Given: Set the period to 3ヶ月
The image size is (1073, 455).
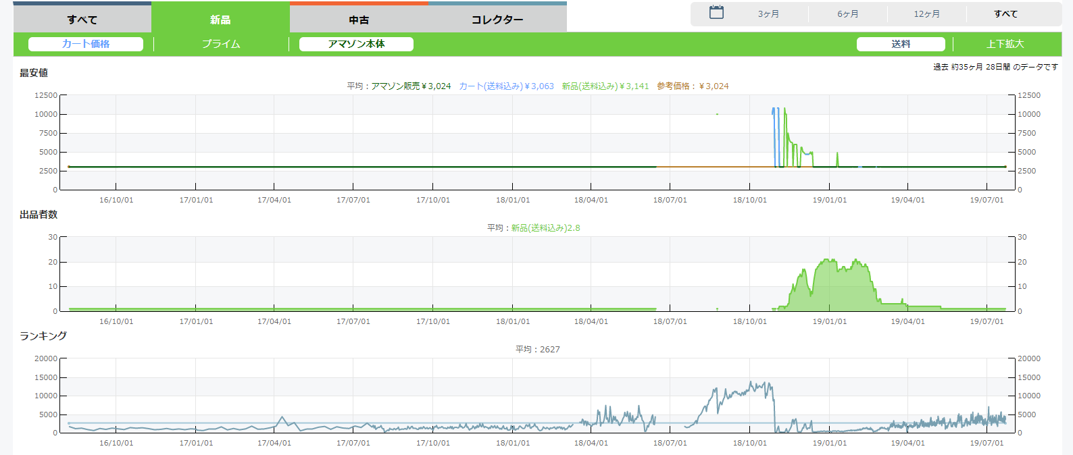Looking at the screenshot, I should point(768,14).
